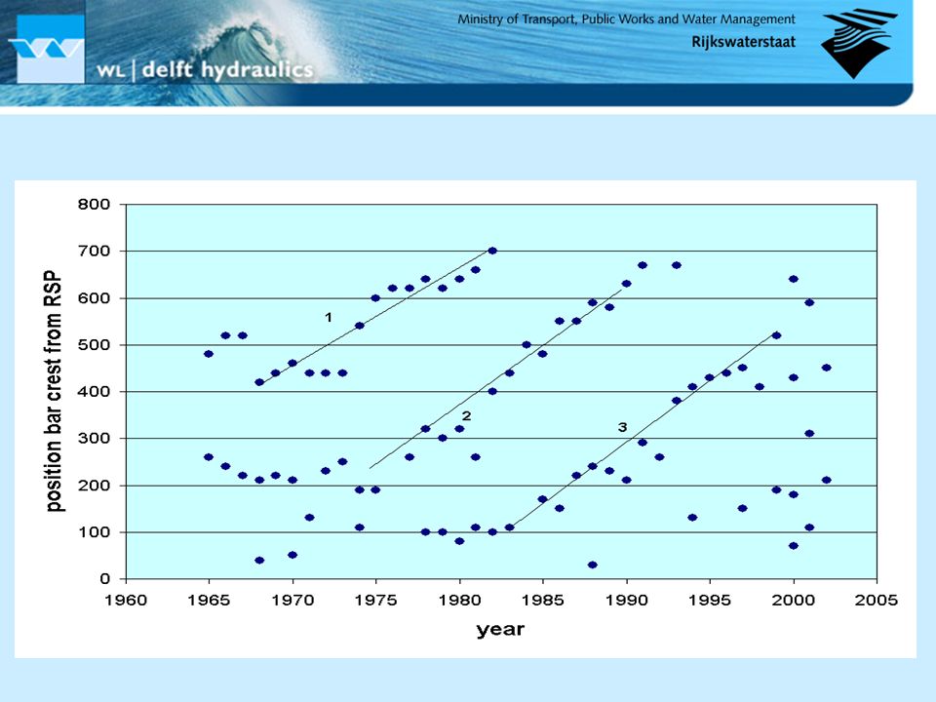Click the y-axis tick label 400

[94, 392]
